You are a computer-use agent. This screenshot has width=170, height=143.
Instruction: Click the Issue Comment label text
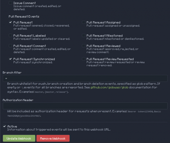[25, 3]
